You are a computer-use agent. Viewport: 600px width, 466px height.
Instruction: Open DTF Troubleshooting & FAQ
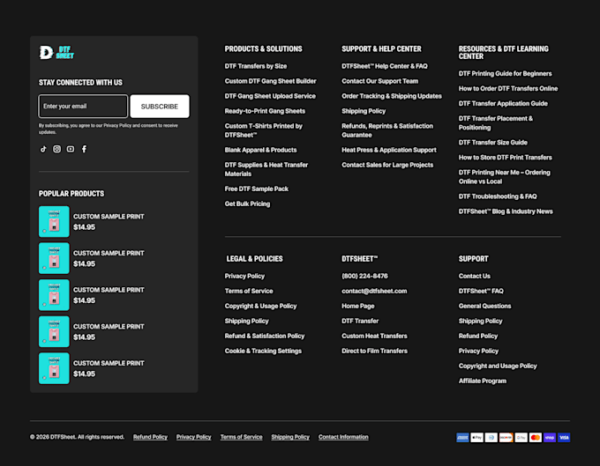[498, 196]
